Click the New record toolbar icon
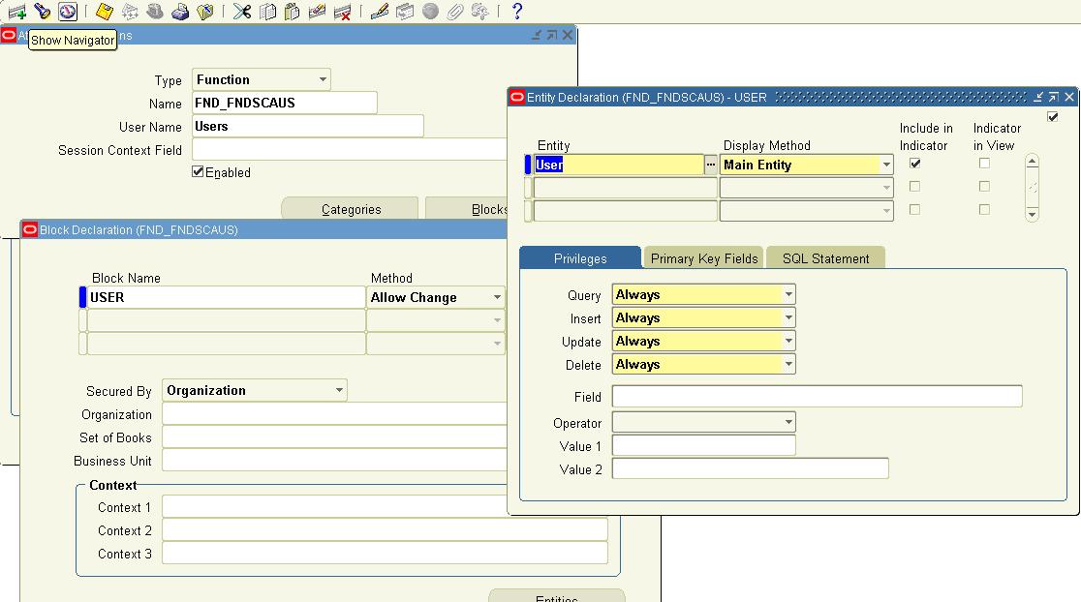 tap(17, 11)
